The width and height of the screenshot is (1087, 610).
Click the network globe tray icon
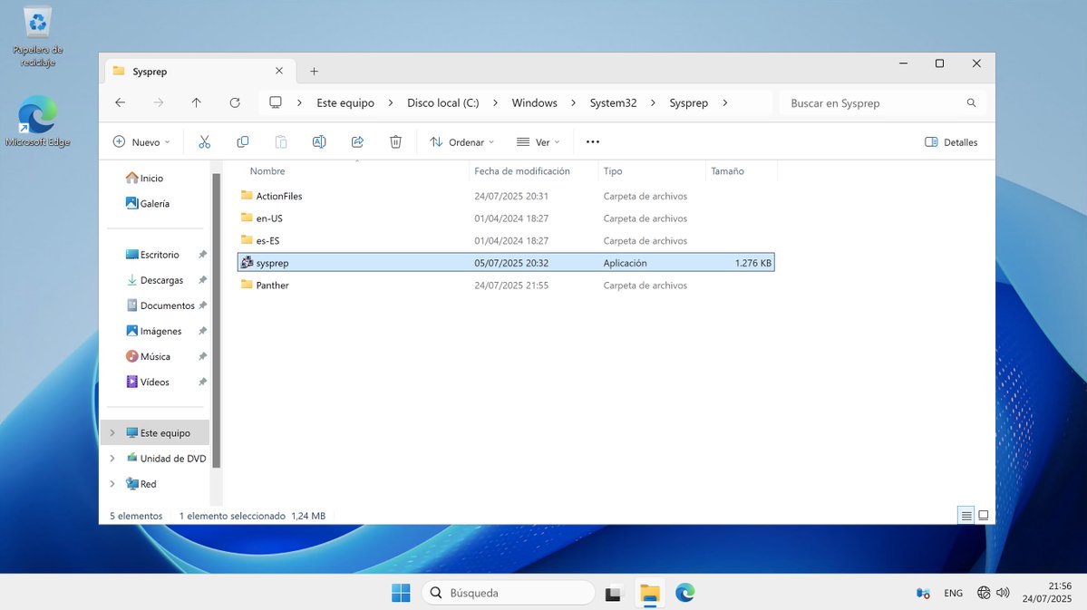(x=983, y=593)
